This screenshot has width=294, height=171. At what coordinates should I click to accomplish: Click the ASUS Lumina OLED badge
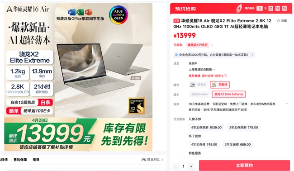pos(119,15)
